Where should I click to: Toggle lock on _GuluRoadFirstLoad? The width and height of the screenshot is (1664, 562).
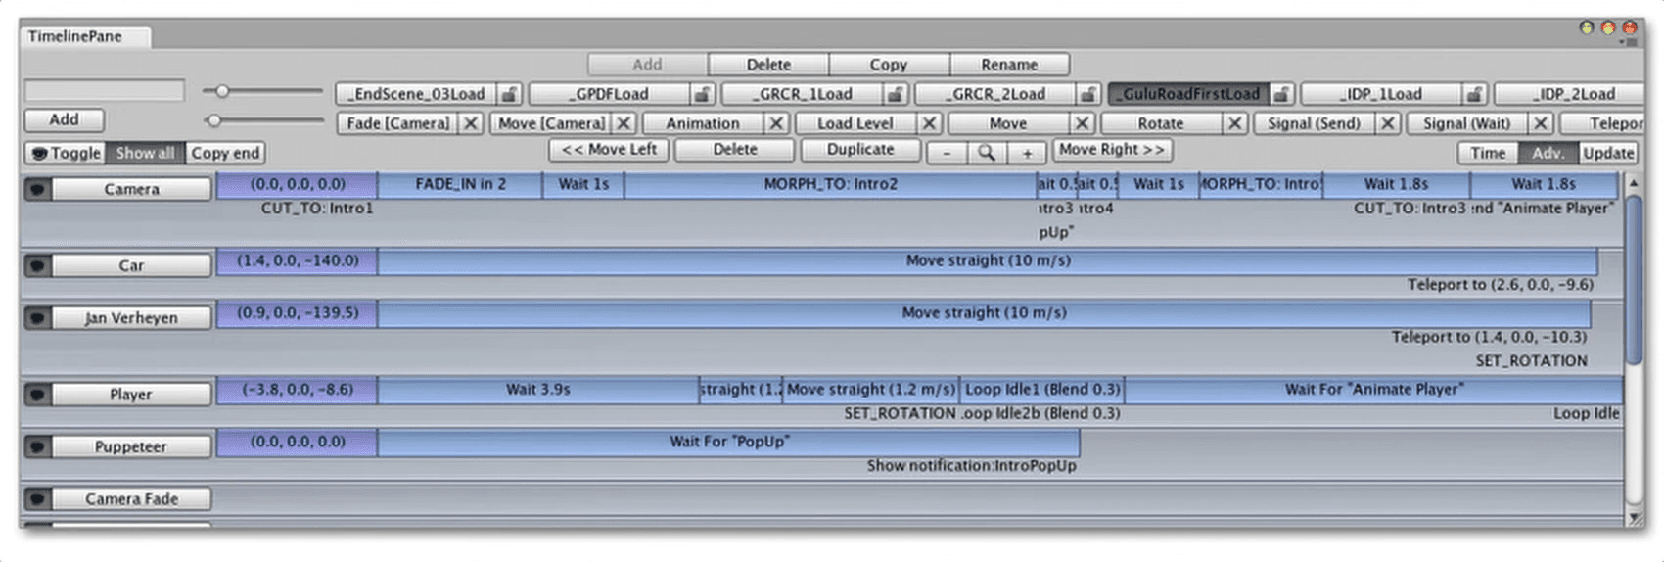pos(1280,94)
